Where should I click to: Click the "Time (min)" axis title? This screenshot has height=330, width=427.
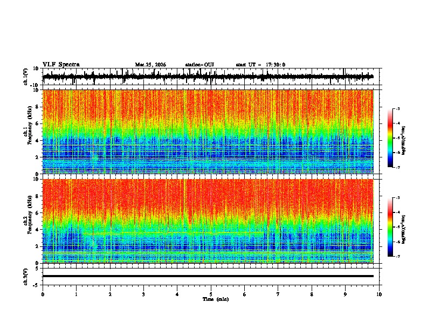pyautogui.click(x=216, y=299)
